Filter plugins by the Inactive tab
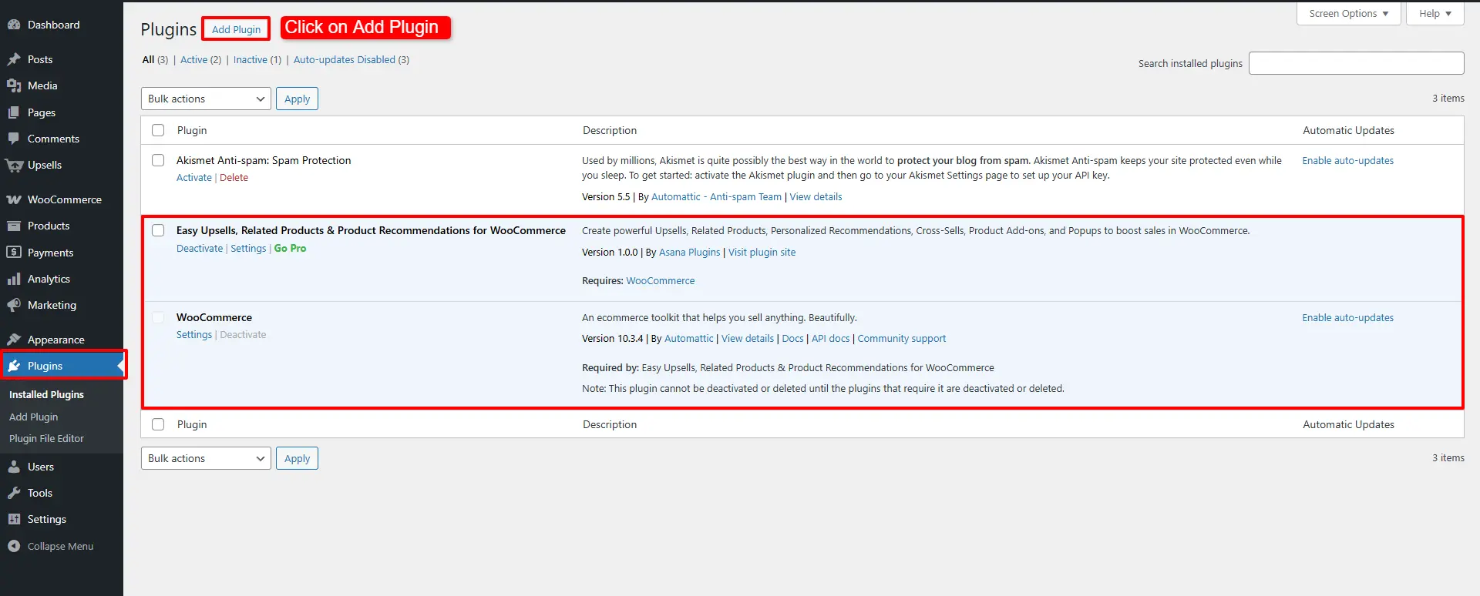 (x=250, y=59)
